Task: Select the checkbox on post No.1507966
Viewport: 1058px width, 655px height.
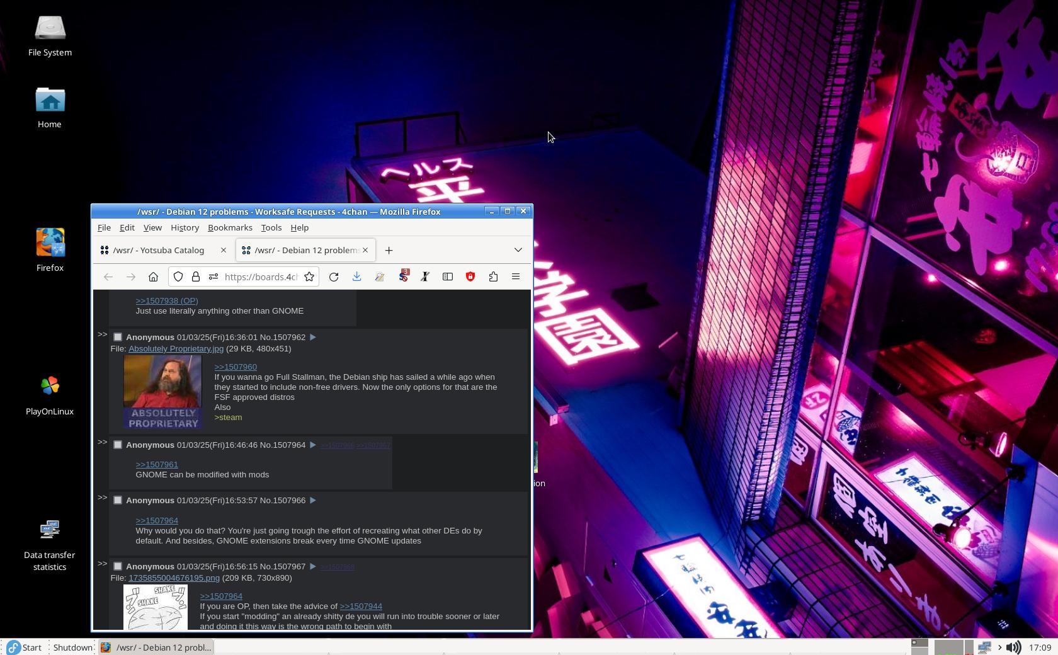Action: [x=118, y=501]
